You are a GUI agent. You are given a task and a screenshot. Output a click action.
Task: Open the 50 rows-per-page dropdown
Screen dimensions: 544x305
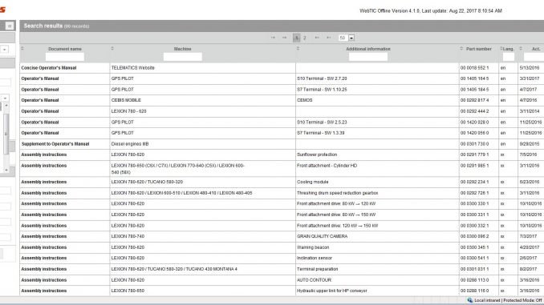(x=351, y=38)
